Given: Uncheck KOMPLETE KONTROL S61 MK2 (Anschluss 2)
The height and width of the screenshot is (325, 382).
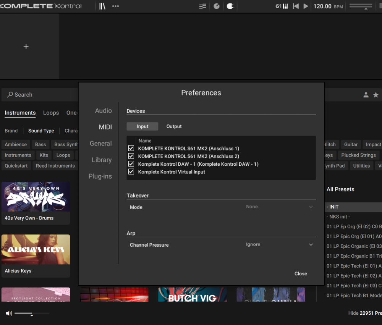Looking at the screenshot, I should [x=131, y=156].
